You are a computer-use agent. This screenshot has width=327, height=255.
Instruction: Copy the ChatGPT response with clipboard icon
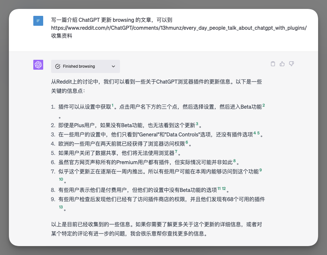point(273,64)
